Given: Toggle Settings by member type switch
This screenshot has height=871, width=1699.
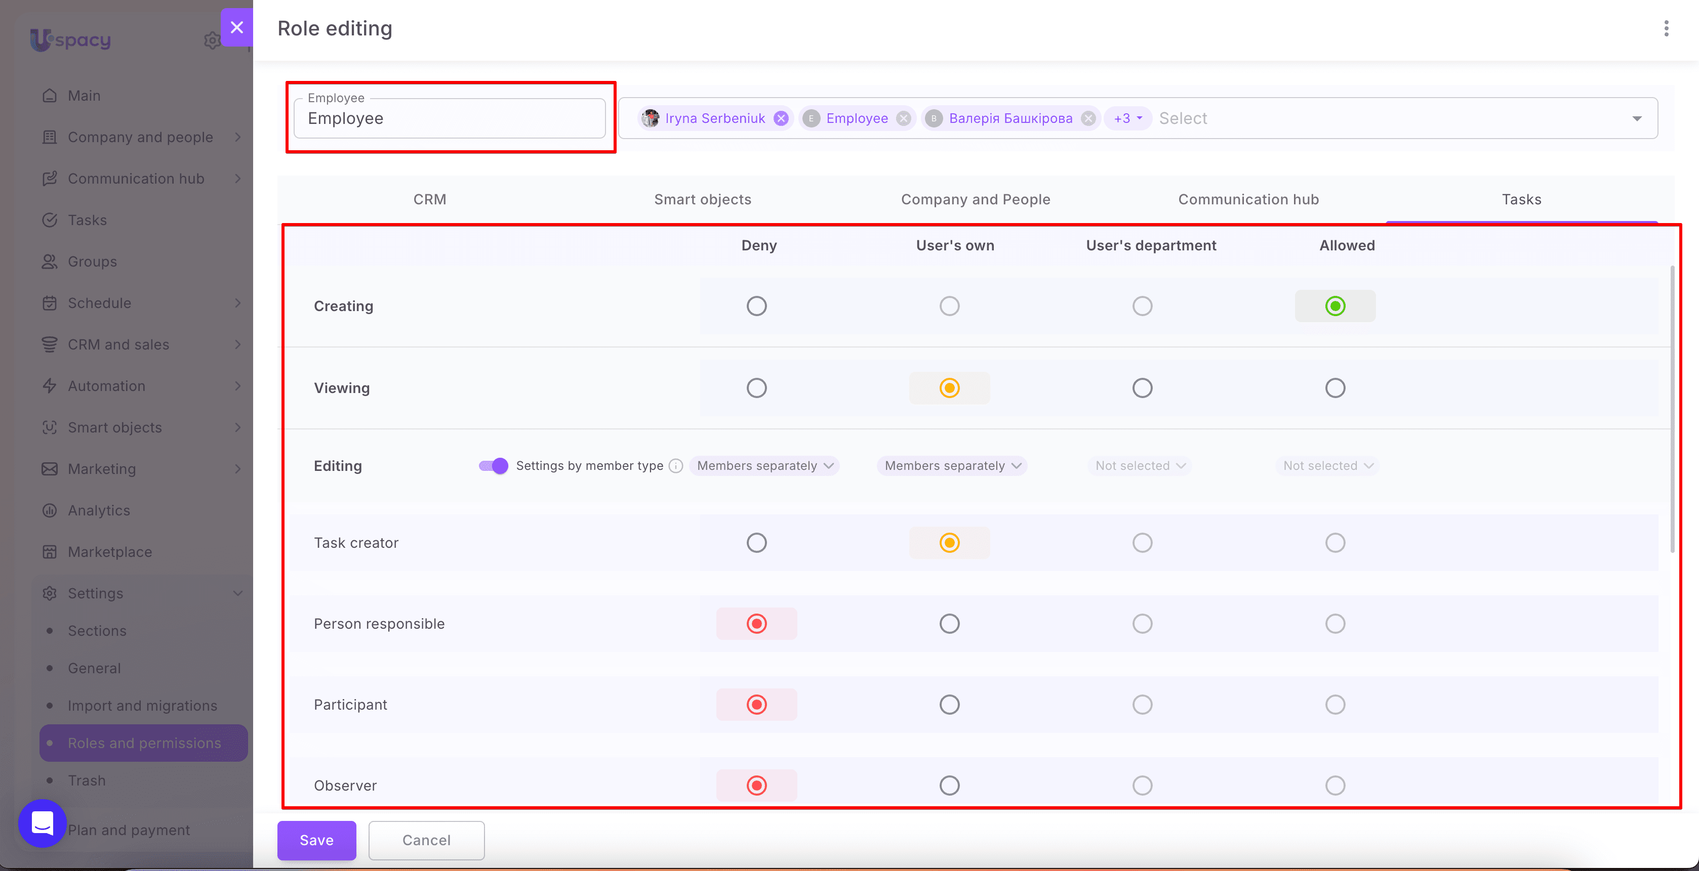Looking at the screenshot, I should pyautogui.click(x=493, y=466).
